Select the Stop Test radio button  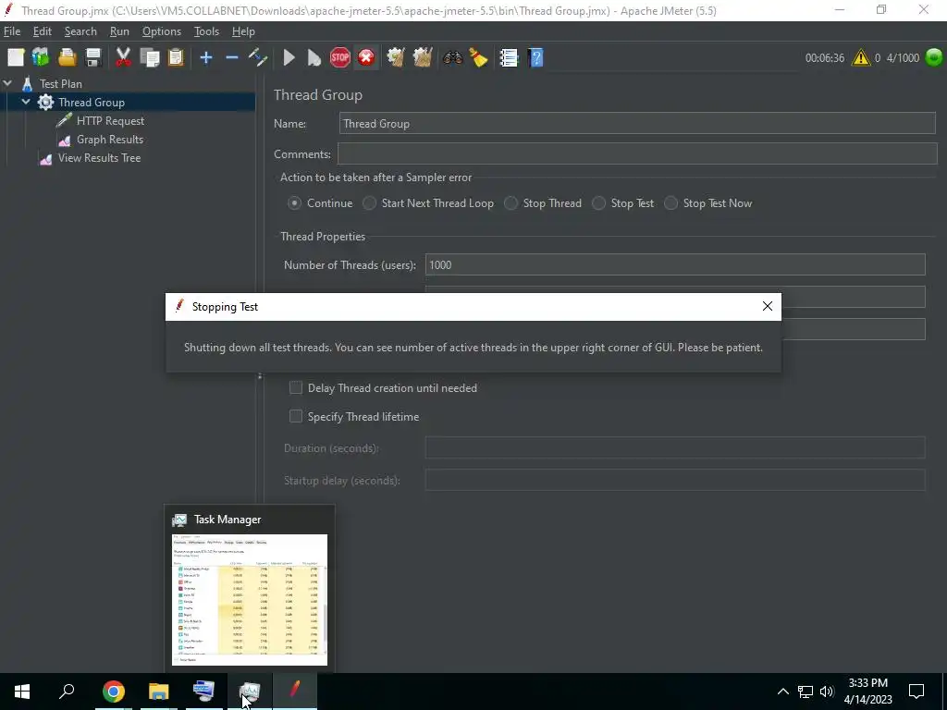click(x=598, y=203)
